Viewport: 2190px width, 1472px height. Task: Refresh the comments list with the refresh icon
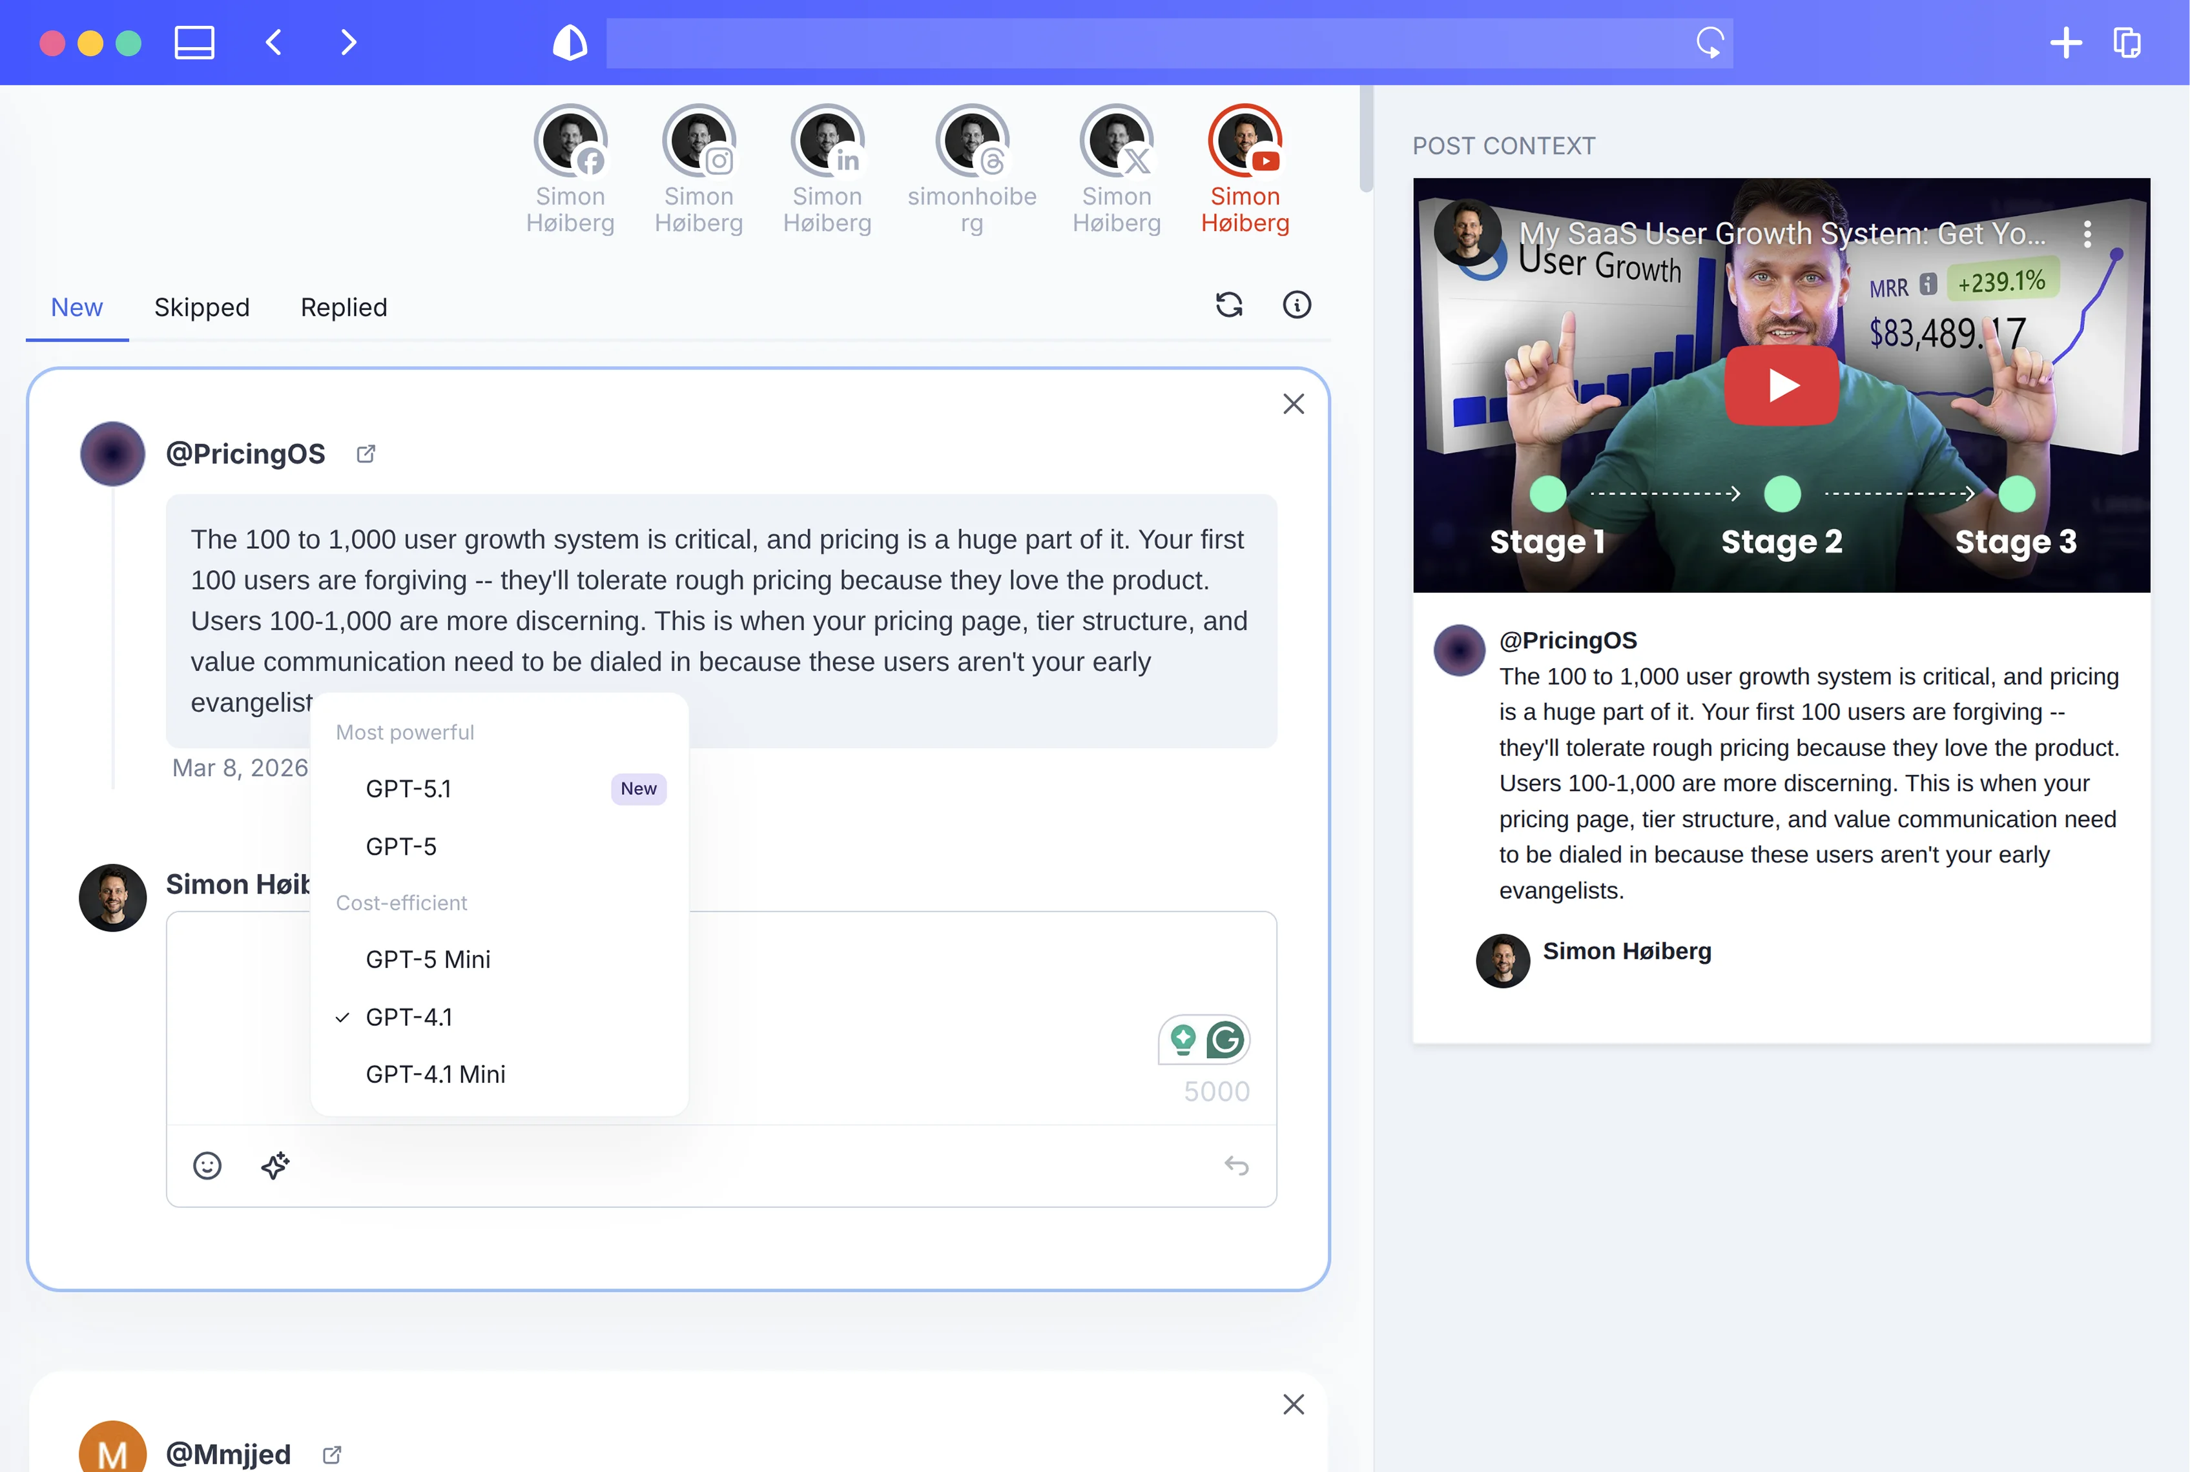pos(1230,305)
